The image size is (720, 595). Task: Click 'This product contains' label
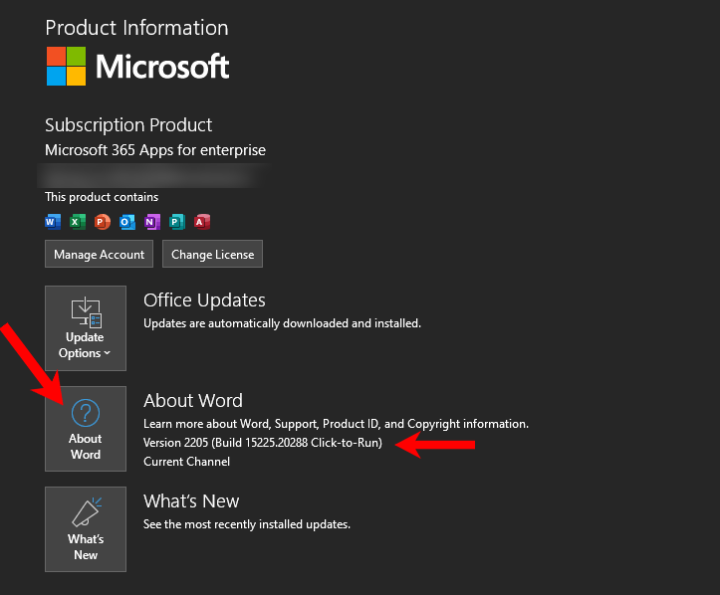(x=102, y=197)
